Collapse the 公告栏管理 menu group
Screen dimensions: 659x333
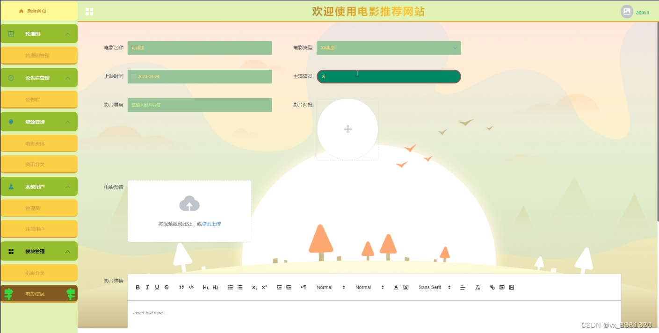point(39,78)
